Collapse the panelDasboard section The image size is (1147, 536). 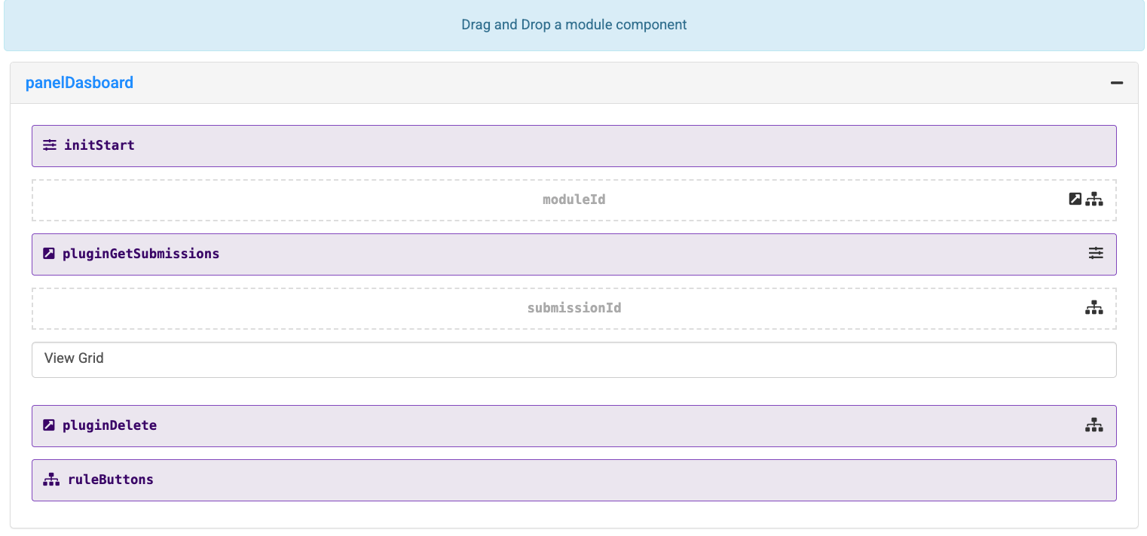pos(1117,83)
